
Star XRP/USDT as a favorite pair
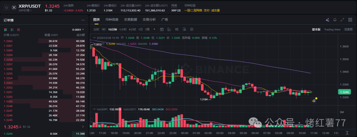pos(6,7)
